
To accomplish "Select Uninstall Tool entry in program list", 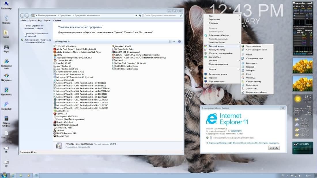I will pos(62,136).
